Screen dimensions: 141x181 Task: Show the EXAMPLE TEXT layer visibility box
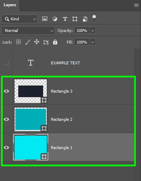(x=6, y=63)
